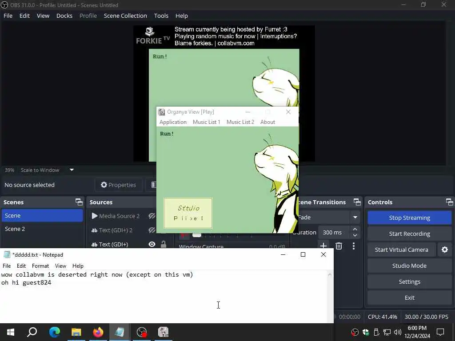Open Scene Collection menu

tap(125, 16)
